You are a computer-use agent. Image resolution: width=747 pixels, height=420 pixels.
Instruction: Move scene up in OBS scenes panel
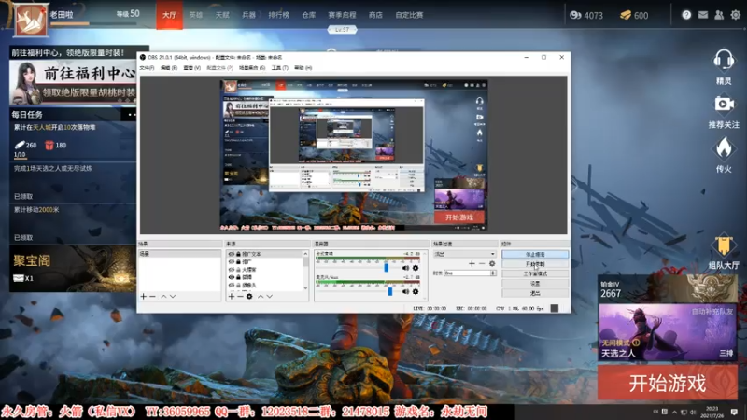coord(163,296)
